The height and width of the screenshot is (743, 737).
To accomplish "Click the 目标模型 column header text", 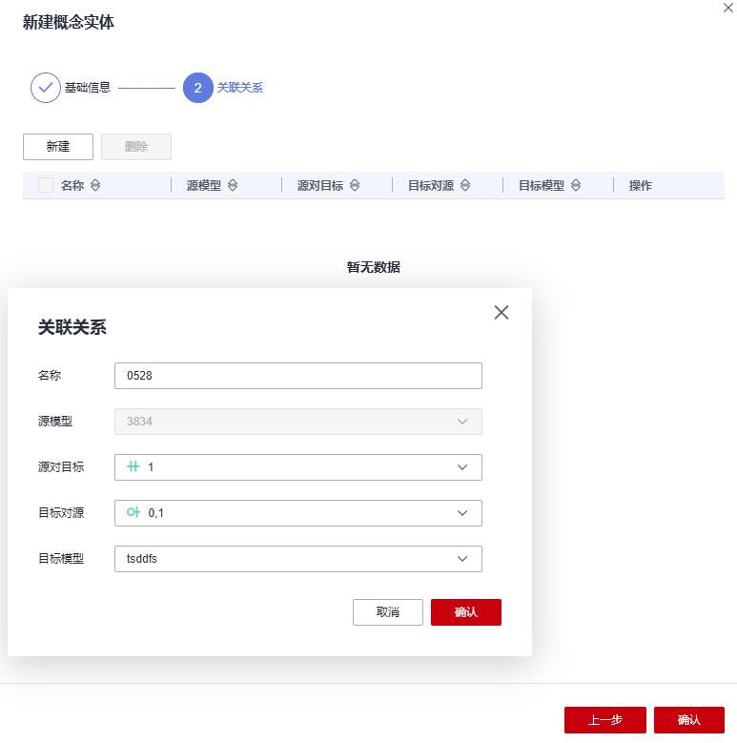I will point(542,185).
